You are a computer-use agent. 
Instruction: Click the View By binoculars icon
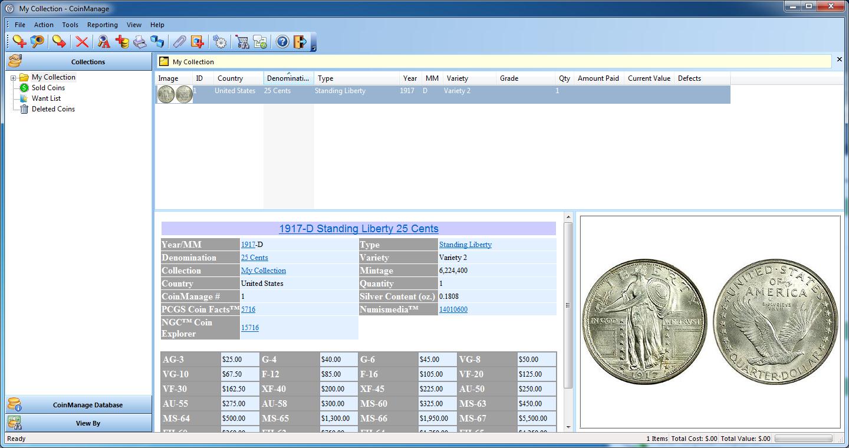point(15,423)
